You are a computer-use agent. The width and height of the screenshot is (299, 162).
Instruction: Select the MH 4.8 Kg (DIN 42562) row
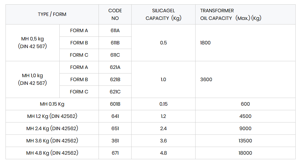click(151, 153)
